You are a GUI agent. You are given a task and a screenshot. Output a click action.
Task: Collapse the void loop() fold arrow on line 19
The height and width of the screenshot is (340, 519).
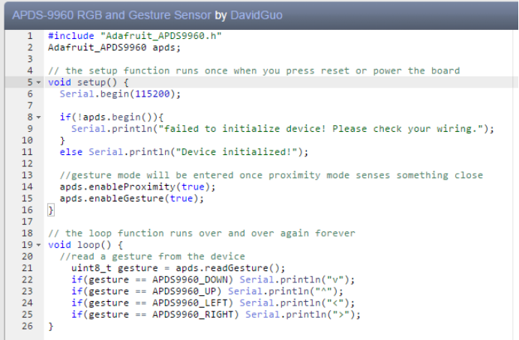pos(38,245)
